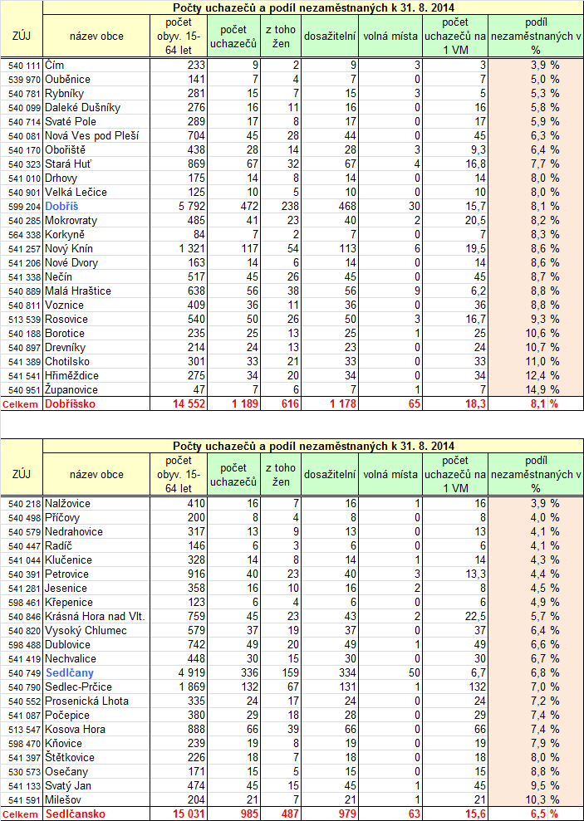Select the Kosova Hora cell
This screenshot has width=584, height=821.
point(96,730)
